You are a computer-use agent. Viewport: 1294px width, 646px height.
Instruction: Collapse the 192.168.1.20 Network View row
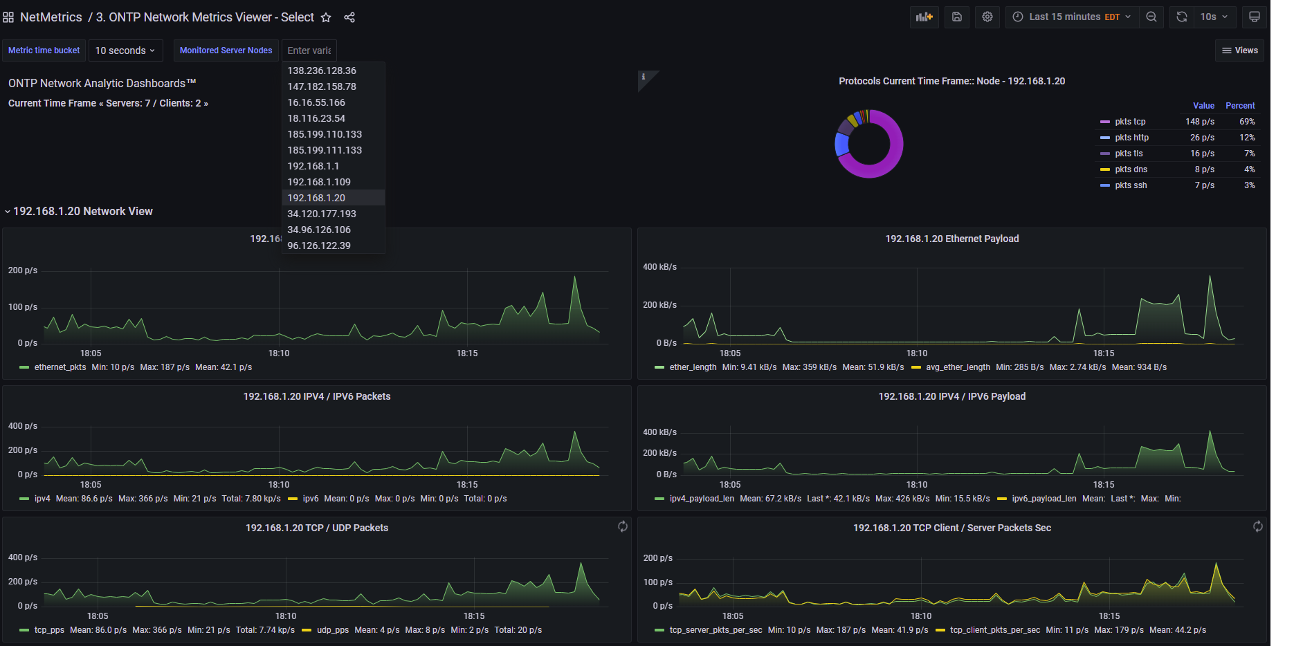pyautogui.click(x=79, y=211)
